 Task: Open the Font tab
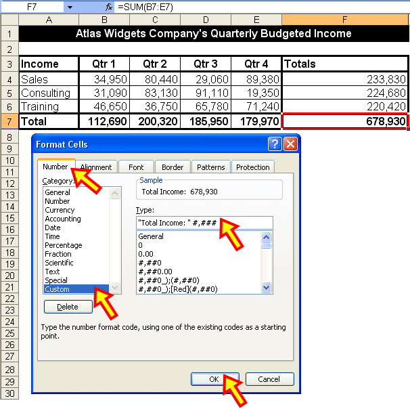point(136,167)
